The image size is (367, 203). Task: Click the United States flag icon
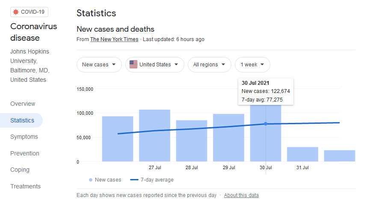133,65
